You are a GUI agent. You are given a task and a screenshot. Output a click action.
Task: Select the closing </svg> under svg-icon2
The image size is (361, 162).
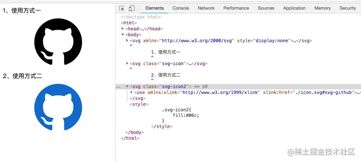tap(138, 98)
